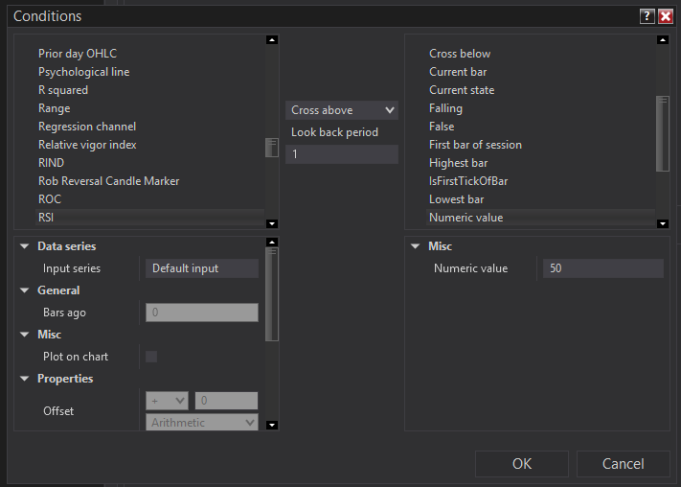Viewport: 681px width, 487px height.
Task: Select RSI in the indicator list
Action: pyautogui.click(x=46, y=218)
